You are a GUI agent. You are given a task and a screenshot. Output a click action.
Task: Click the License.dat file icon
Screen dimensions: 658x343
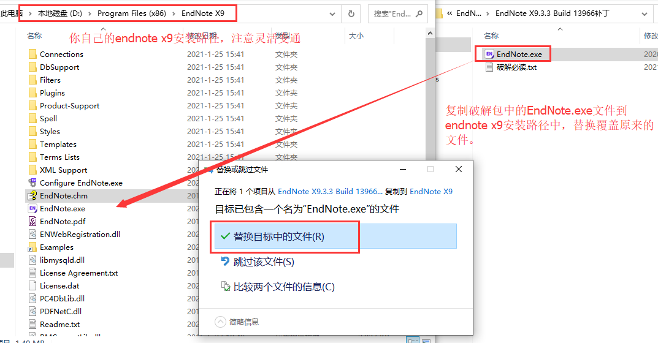(x=33, y=286)
